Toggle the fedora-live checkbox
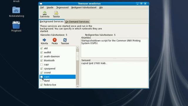Image resolution: width=188 pixels, height=106 pixels. pos(41,85)
